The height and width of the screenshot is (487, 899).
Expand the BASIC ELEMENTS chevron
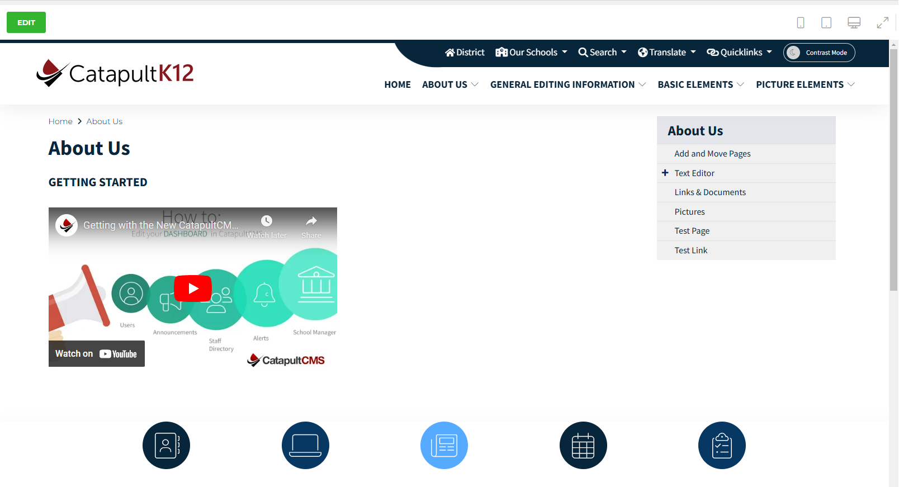pyautogui.click(x=741, y=84)
